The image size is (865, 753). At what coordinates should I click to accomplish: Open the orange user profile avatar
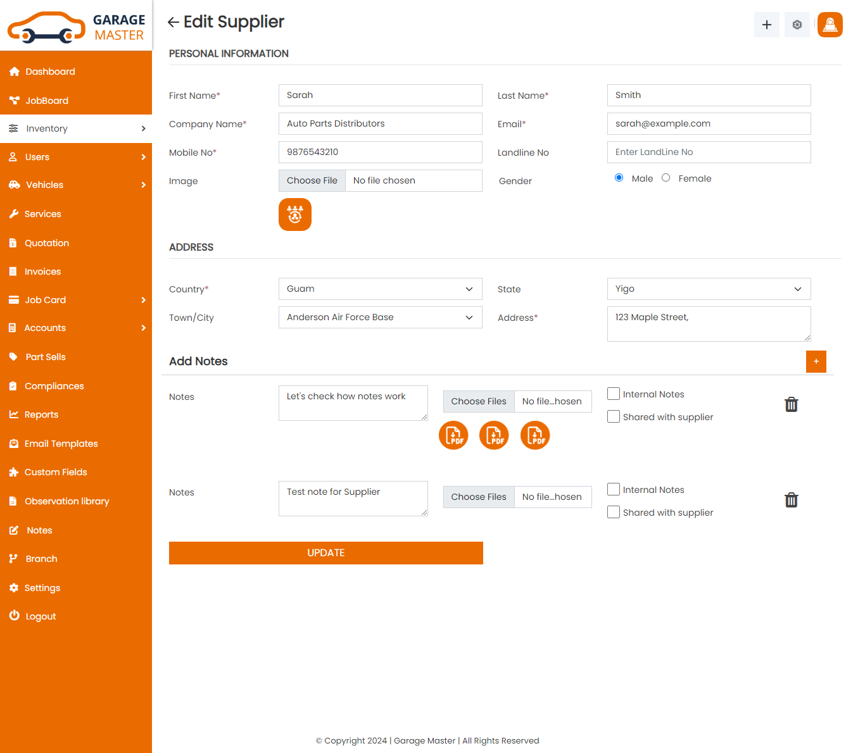click(x=830, y=25)
